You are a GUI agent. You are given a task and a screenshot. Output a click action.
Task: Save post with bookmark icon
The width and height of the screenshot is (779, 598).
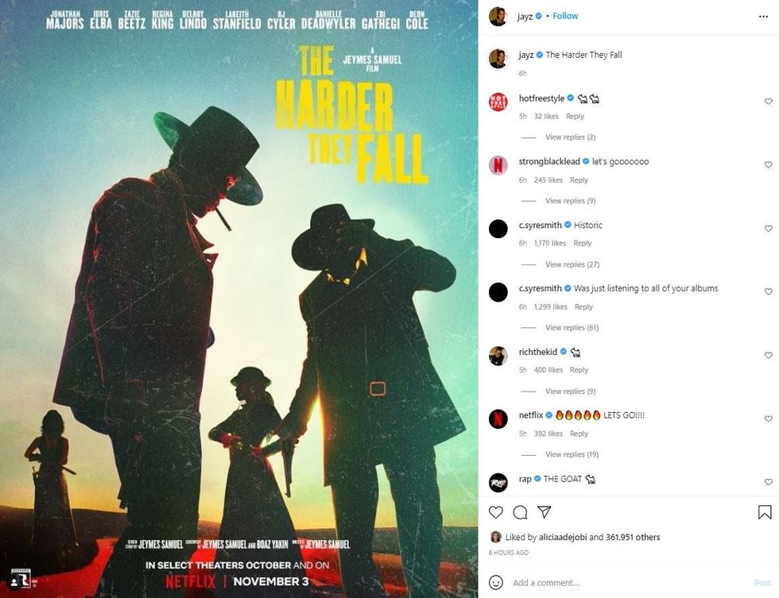pos(765,512)
